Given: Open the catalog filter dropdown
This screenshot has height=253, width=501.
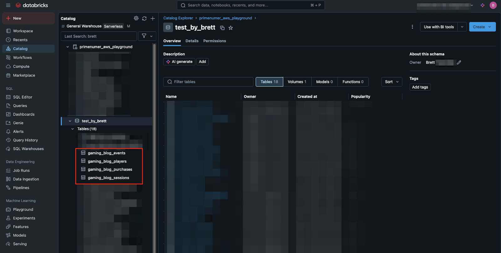Looking at the screenshot, I should (x=147, y=36).
